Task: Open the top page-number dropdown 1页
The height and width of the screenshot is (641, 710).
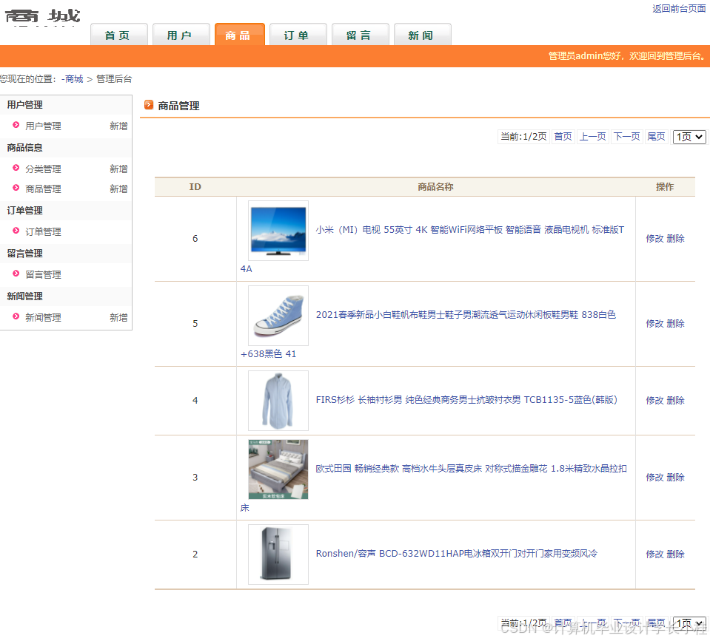Action: (x=689, y=137)
